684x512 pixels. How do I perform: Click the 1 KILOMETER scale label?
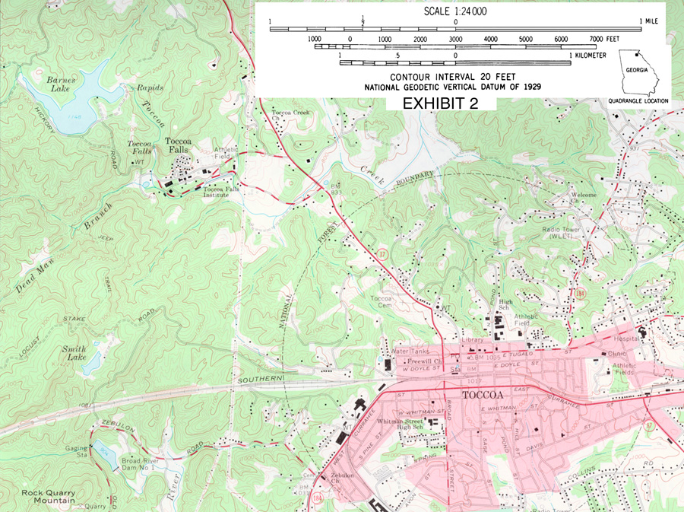tap(587, 56)
